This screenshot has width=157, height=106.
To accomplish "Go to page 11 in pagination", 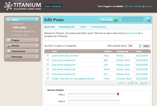I will (x=142, y=83).
